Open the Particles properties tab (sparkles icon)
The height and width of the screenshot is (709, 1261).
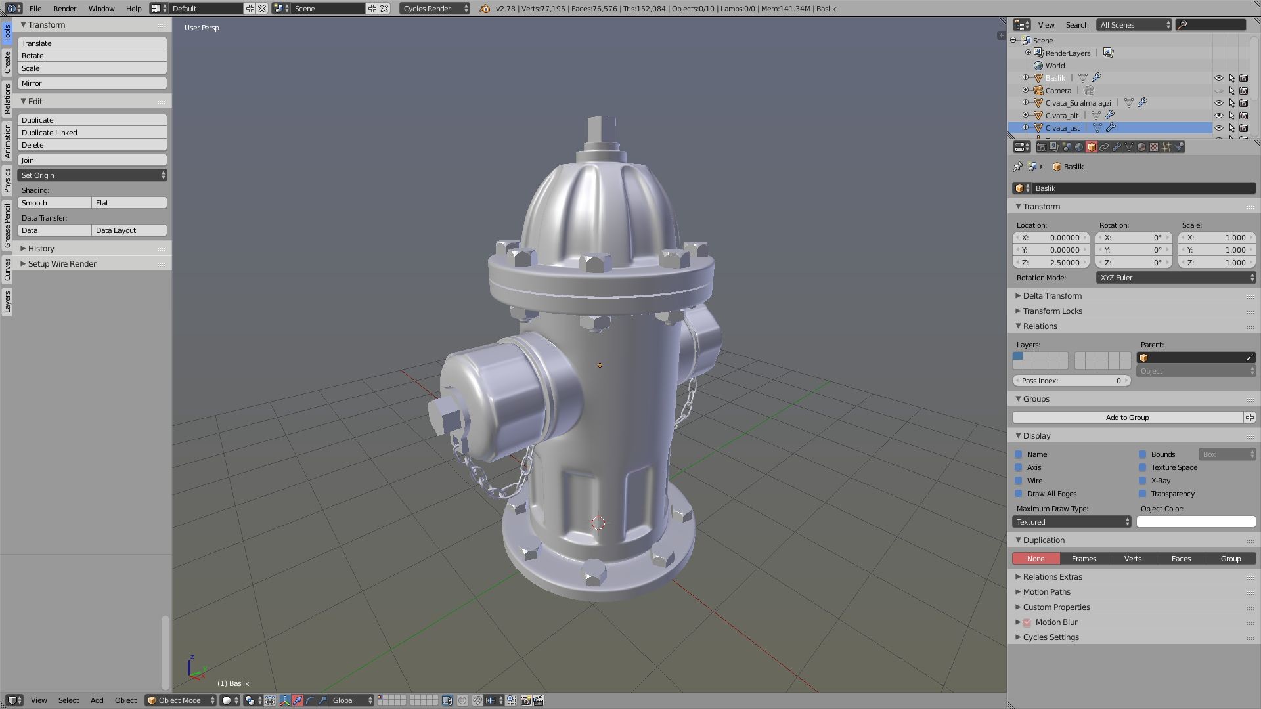pos(1166,147)
